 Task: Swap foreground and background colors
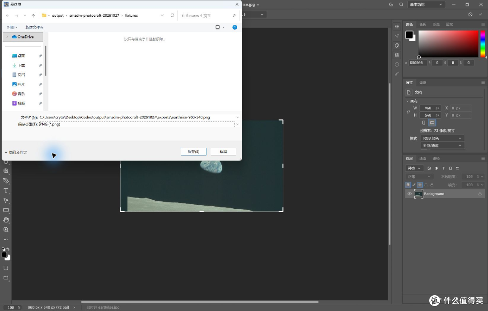(x=8, y=249)
